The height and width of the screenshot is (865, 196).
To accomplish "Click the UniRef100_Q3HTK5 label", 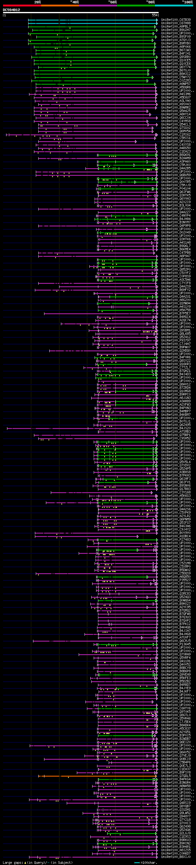I will tap(176, 195).
